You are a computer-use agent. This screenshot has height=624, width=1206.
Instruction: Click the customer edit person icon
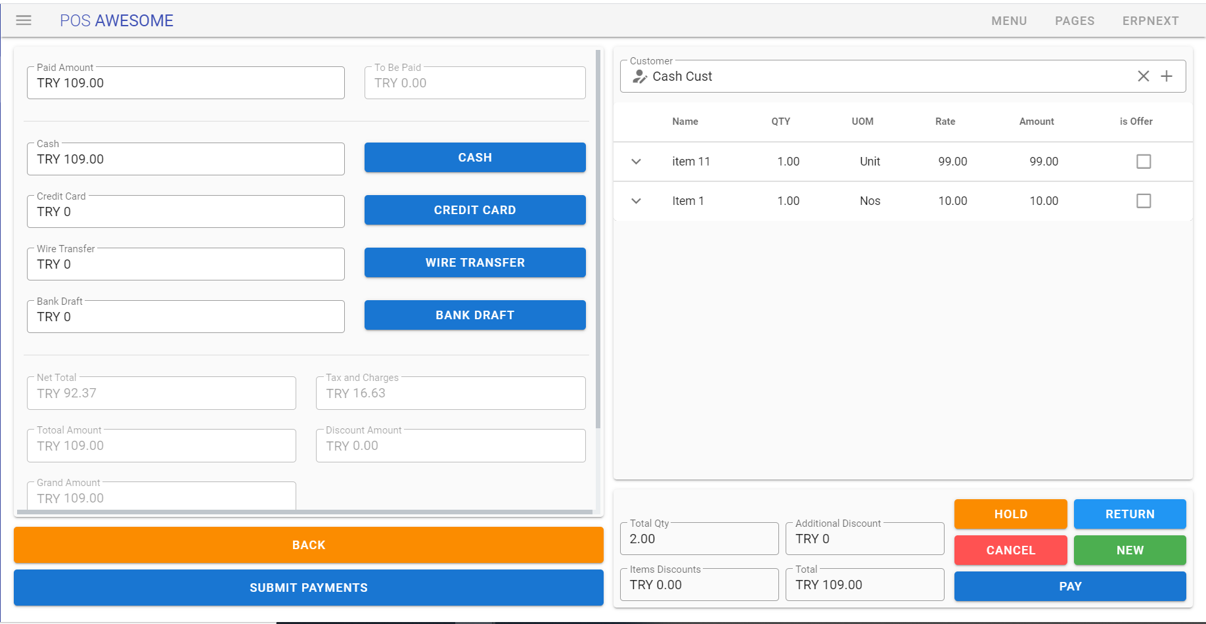click(x=639, y=77)
